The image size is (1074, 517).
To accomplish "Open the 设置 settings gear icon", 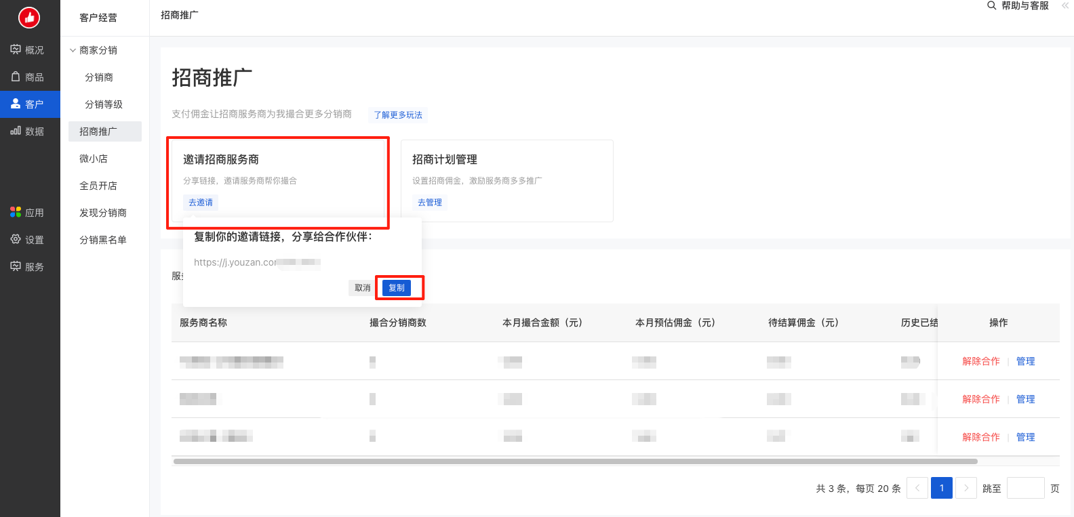I will pyautogui.click(x=16, y=239).
